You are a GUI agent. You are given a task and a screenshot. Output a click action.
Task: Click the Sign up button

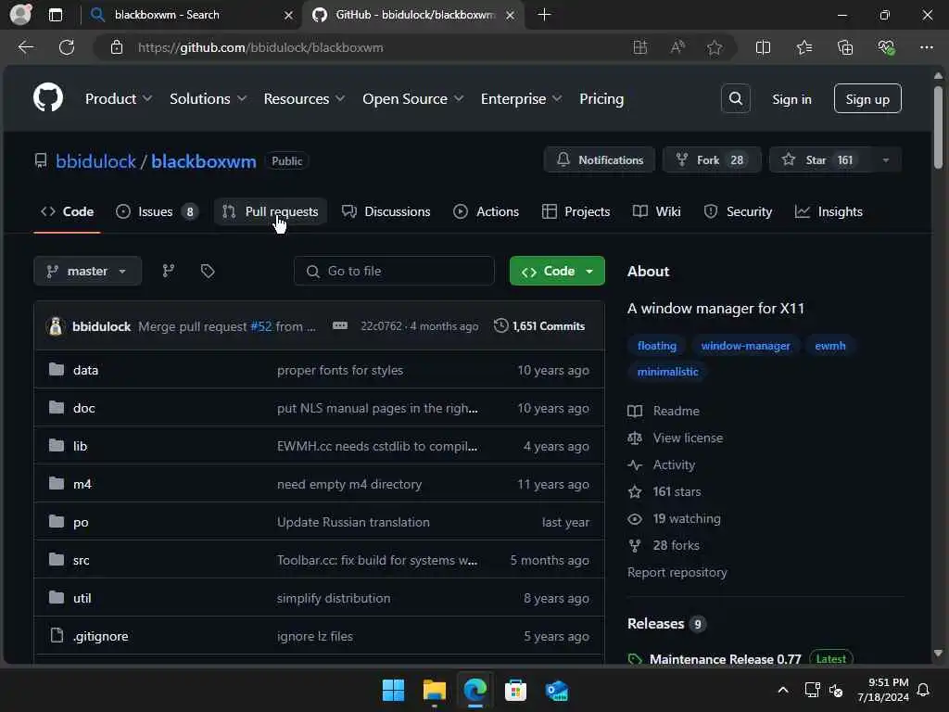click(x=867, y=98)
